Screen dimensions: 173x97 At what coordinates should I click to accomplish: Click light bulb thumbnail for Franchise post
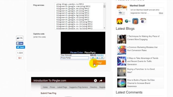pyautogui.click(x=122, y=72)
